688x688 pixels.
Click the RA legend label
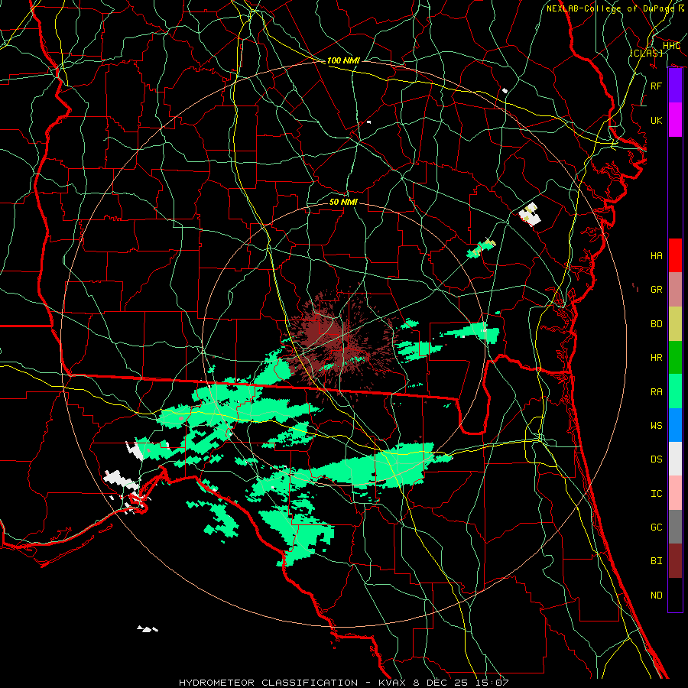coord(657,392)
